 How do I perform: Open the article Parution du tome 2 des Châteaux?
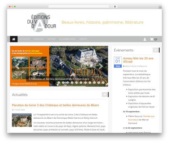(x=55, y=105)
